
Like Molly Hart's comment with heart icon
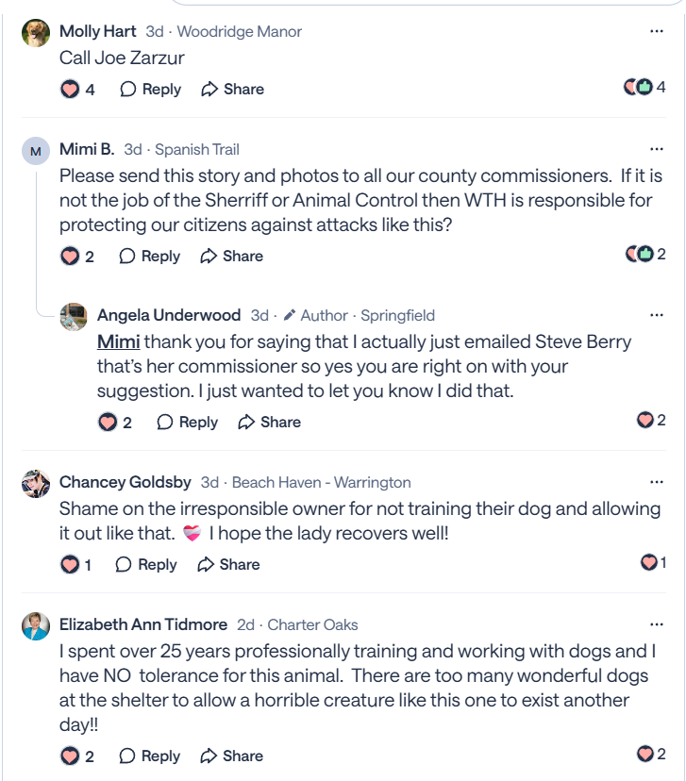coord(70,90)
